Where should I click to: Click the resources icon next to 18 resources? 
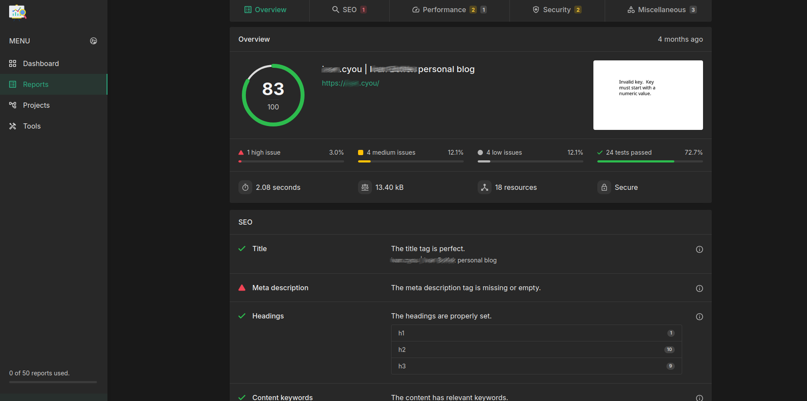[485, 187]
